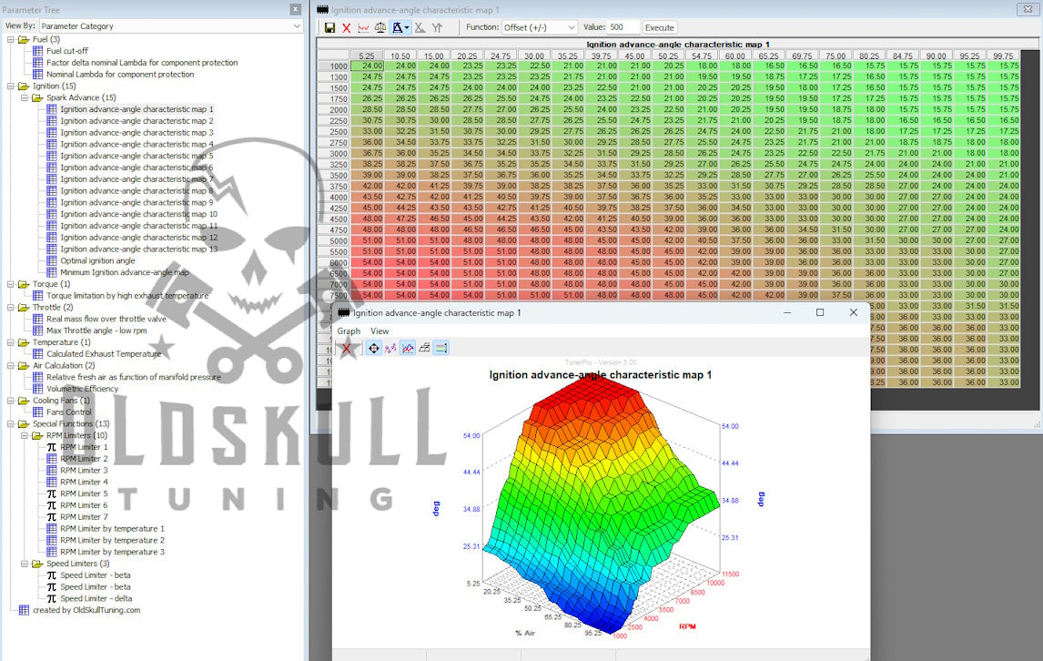The image size is (1043, 661).
Task: Select the 5000 RPM row header
Action: coord(334,241)
